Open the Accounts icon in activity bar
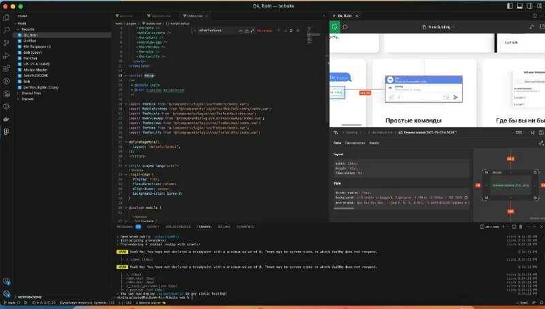 [x=6, y=281]
